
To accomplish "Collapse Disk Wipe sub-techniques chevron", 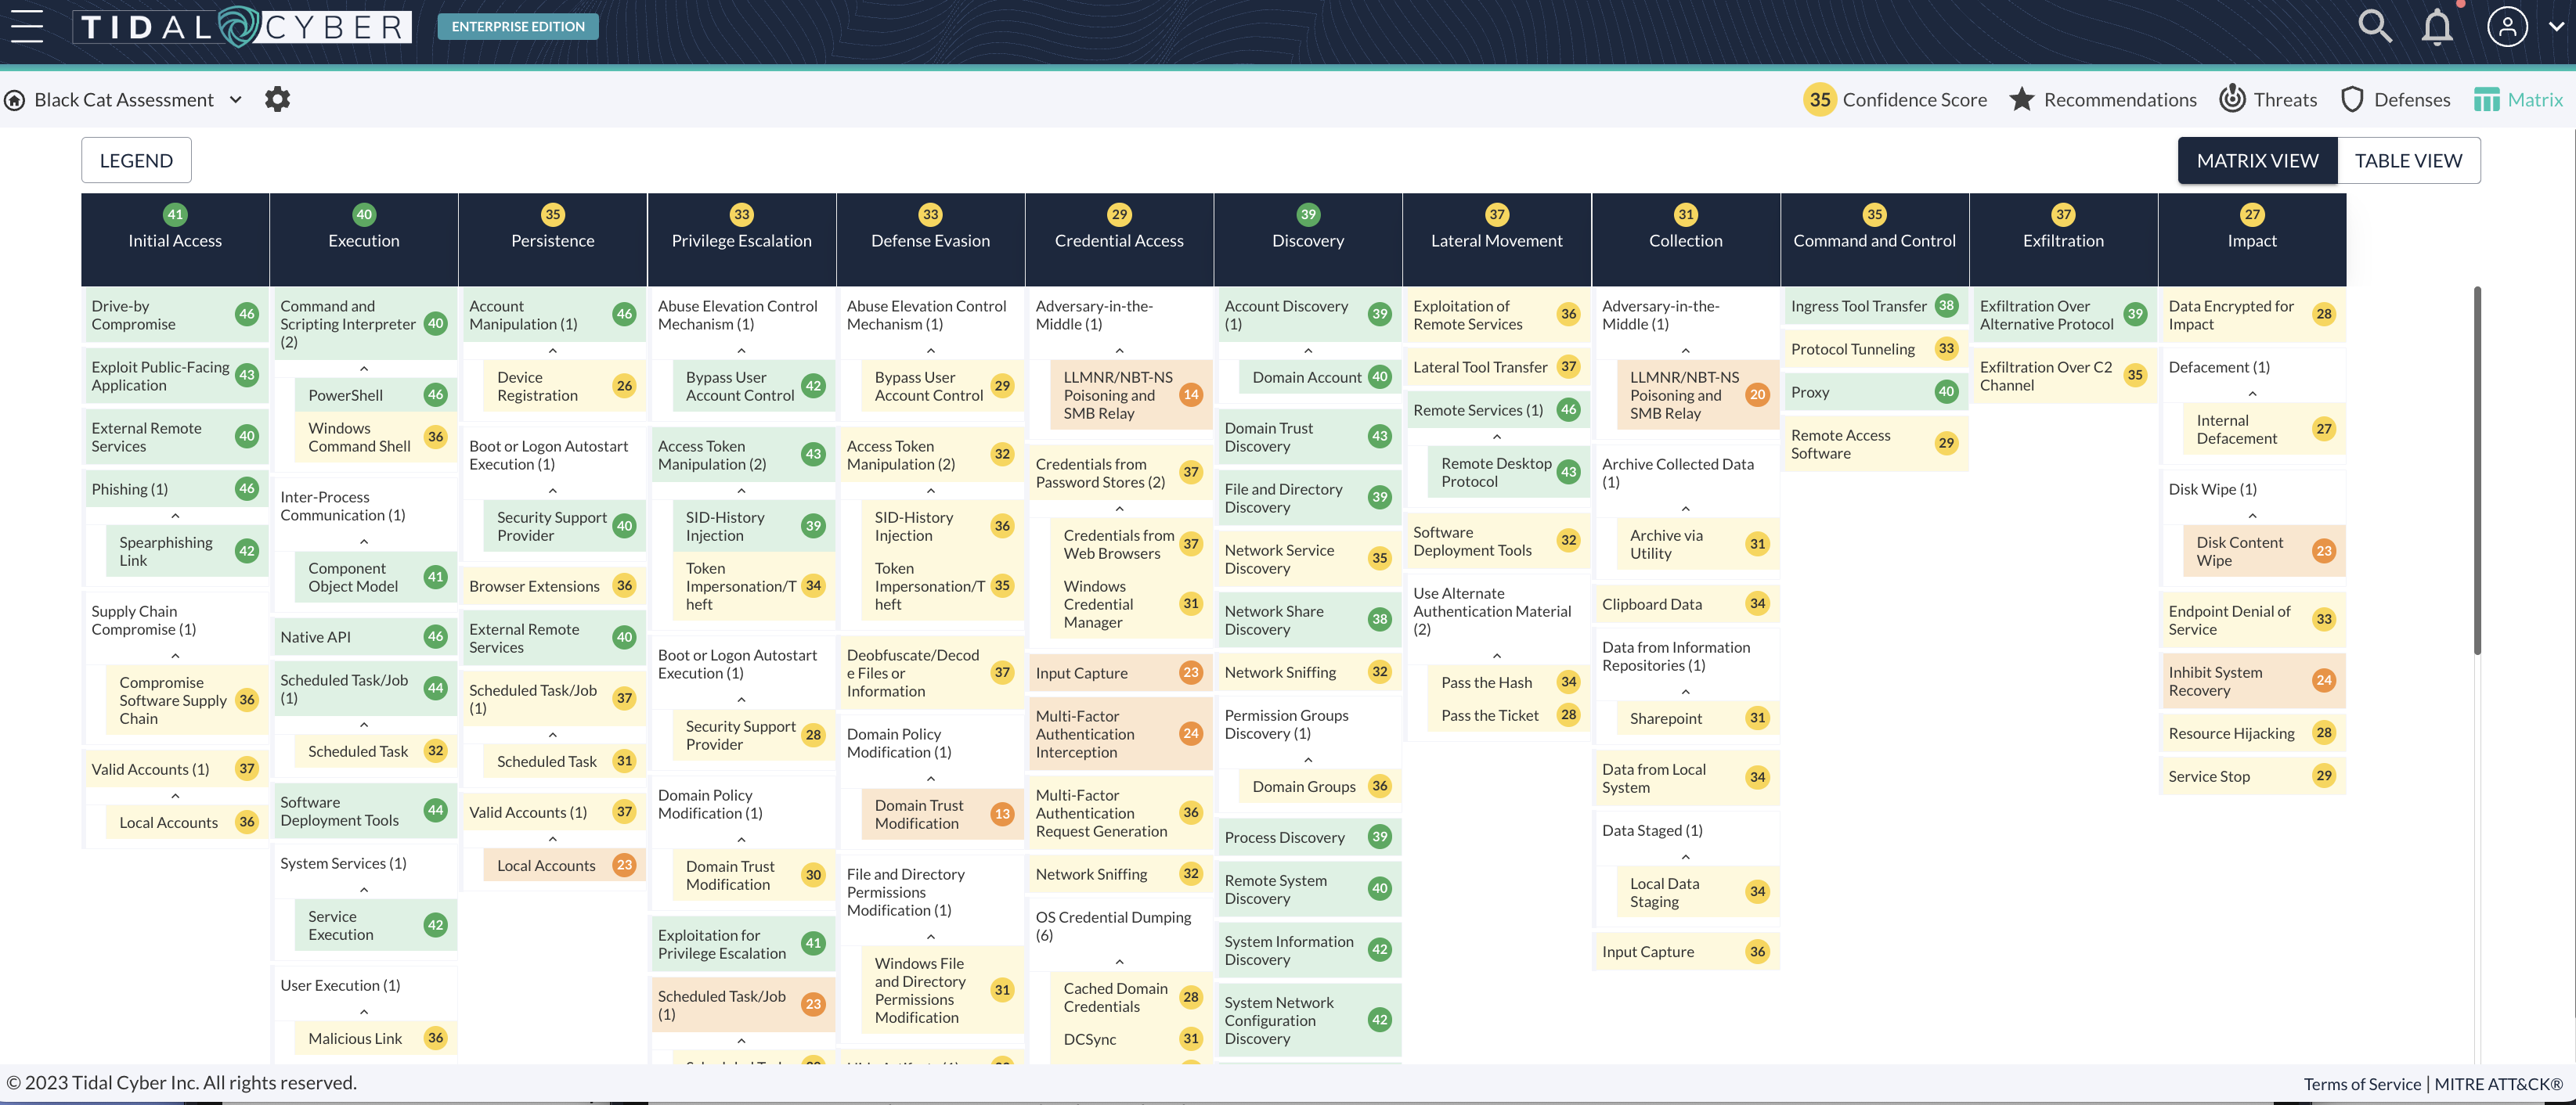I will pos(2252,516).
